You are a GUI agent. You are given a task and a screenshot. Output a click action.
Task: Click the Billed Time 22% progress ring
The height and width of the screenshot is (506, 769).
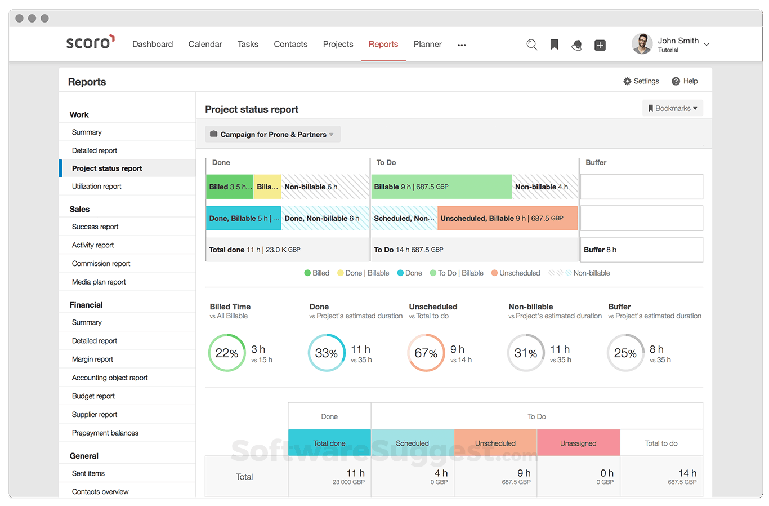(227, 353)
